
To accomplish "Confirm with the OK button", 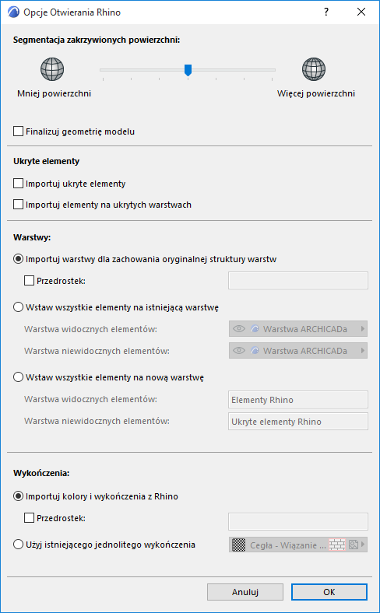I will [x=329, y=592].
